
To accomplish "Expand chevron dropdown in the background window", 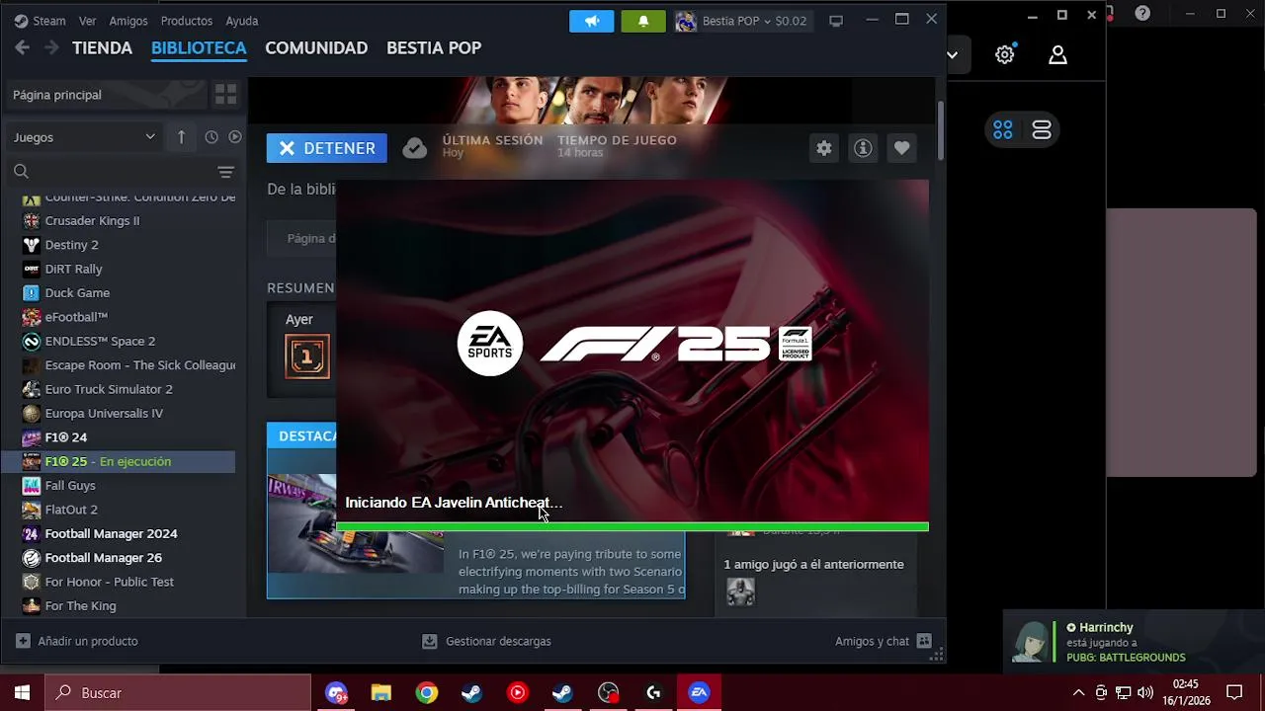I will click(x=953, y=55).
